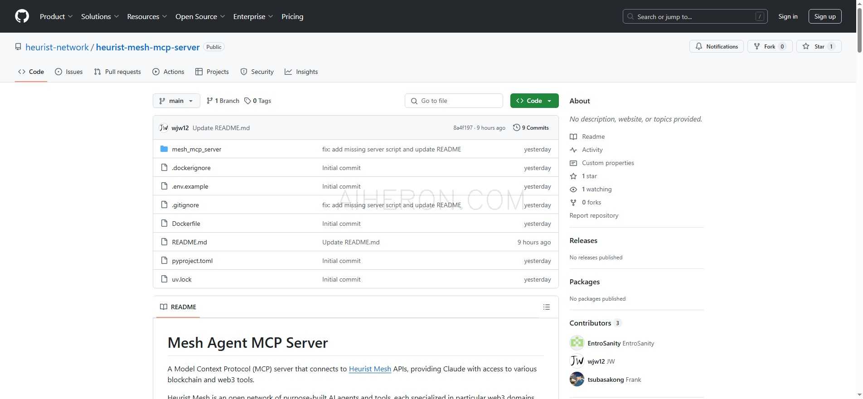Click the tsubasakong contributor avatar
This screenshot has height=399, width=863.
pos(577,379)
